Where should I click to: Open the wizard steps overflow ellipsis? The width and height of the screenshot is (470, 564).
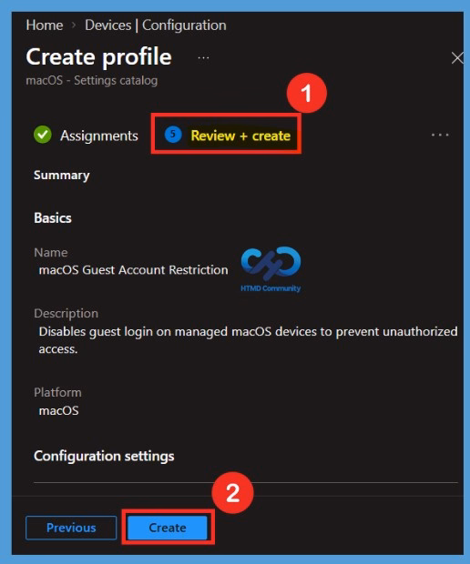pos(440,135)
